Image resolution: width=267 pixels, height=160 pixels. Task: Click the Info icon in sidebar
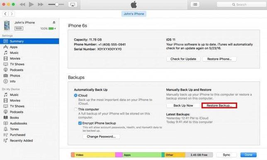coord(6,81)
